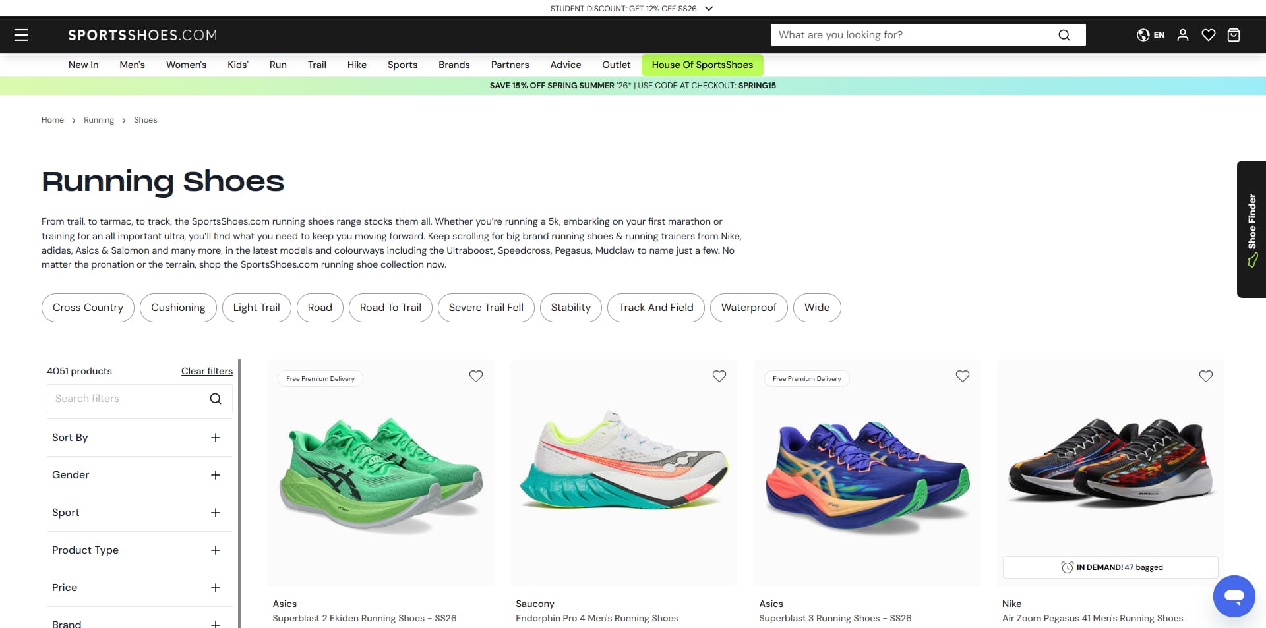Open the Nike Pegasus 41 image
Image resolution: width=1266 pixels, height=628 pixels.
pos(1111,473)
